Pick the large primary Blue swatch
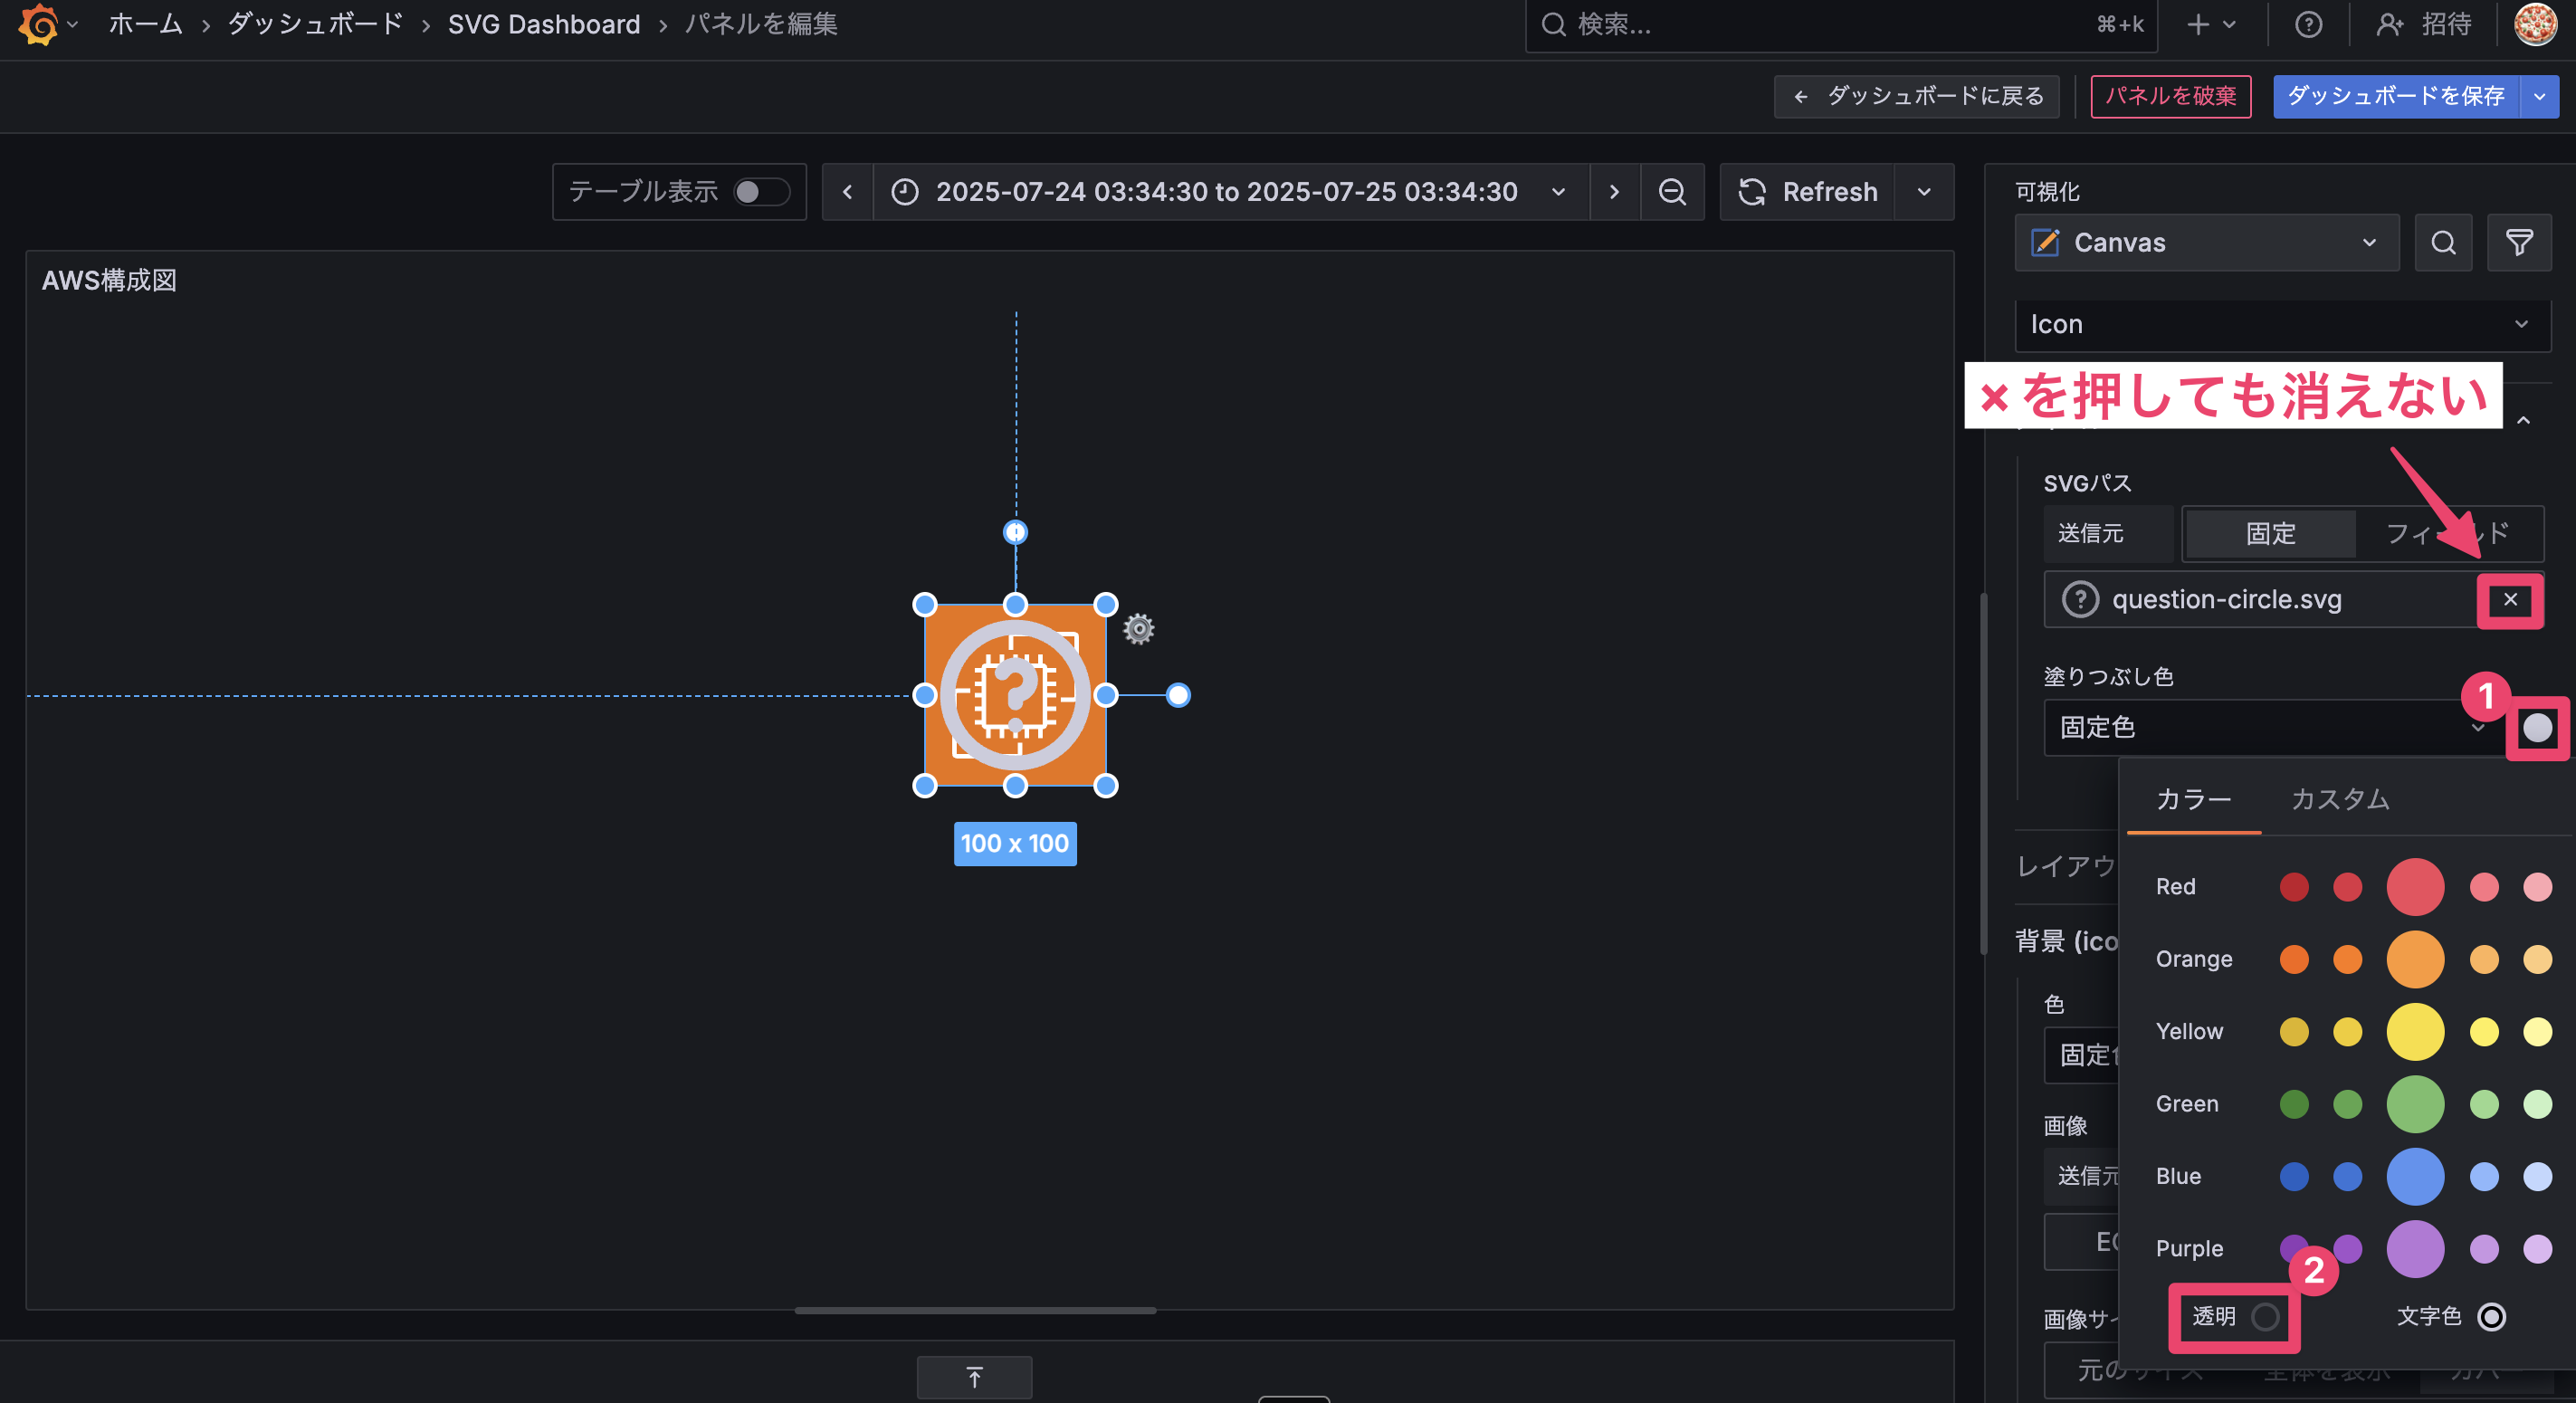 click(x=2415, y=1176)
